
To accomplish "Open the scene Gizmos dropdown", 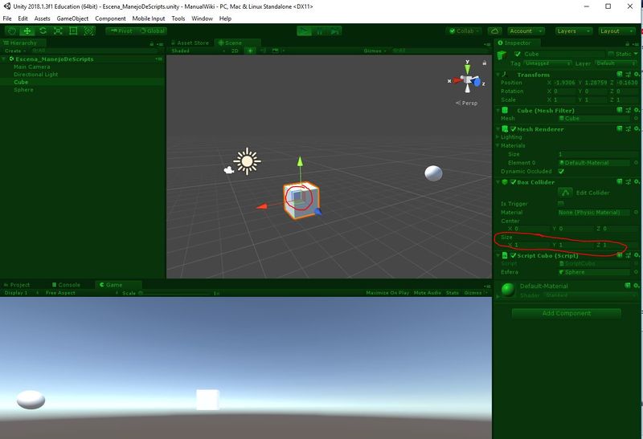I will tap(375, 51).
